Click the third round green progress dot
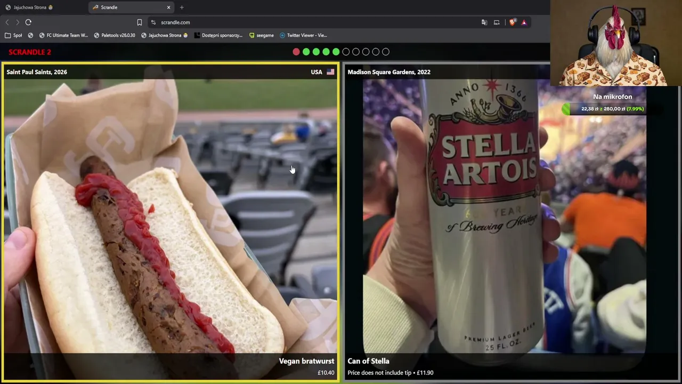Screen dimensions: 682x384 pos(316,52)
